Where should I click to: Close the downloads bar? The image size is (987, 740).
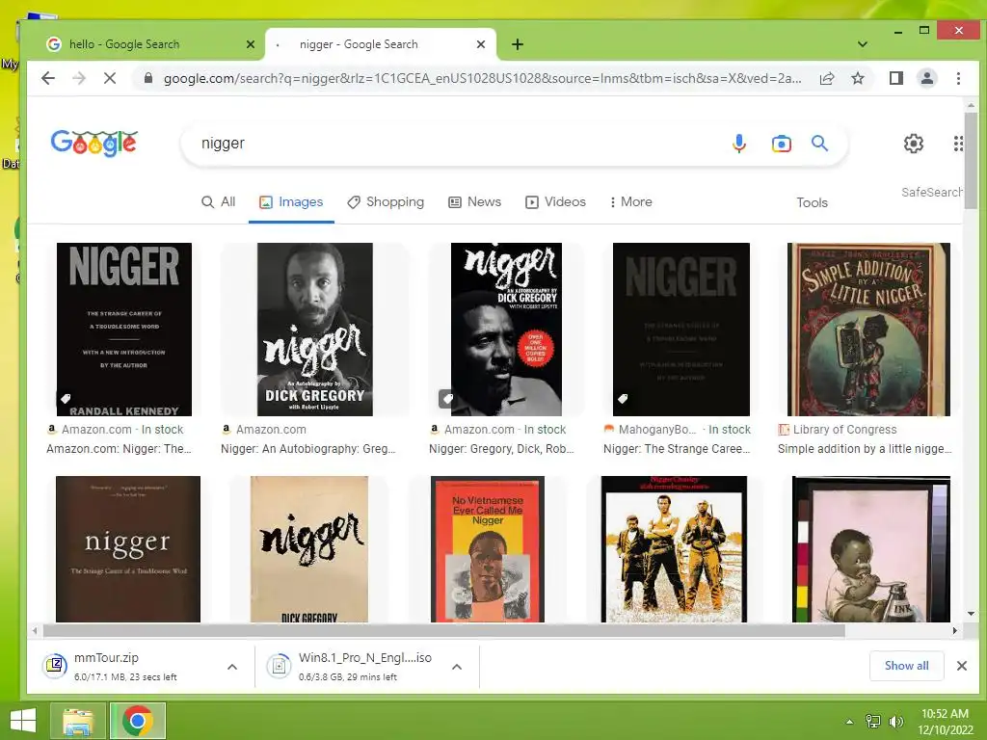tap(961, 666)
